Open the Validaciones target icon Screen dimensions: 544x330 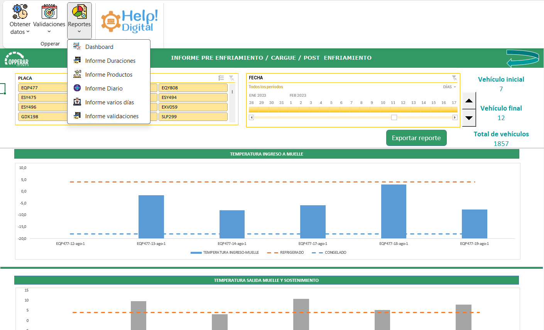click(49, 12)
